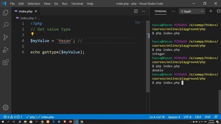Show hidden system tray icons chevron
Image resolution: width=221 pixels, height=124 pixels.
pos(191,122)
